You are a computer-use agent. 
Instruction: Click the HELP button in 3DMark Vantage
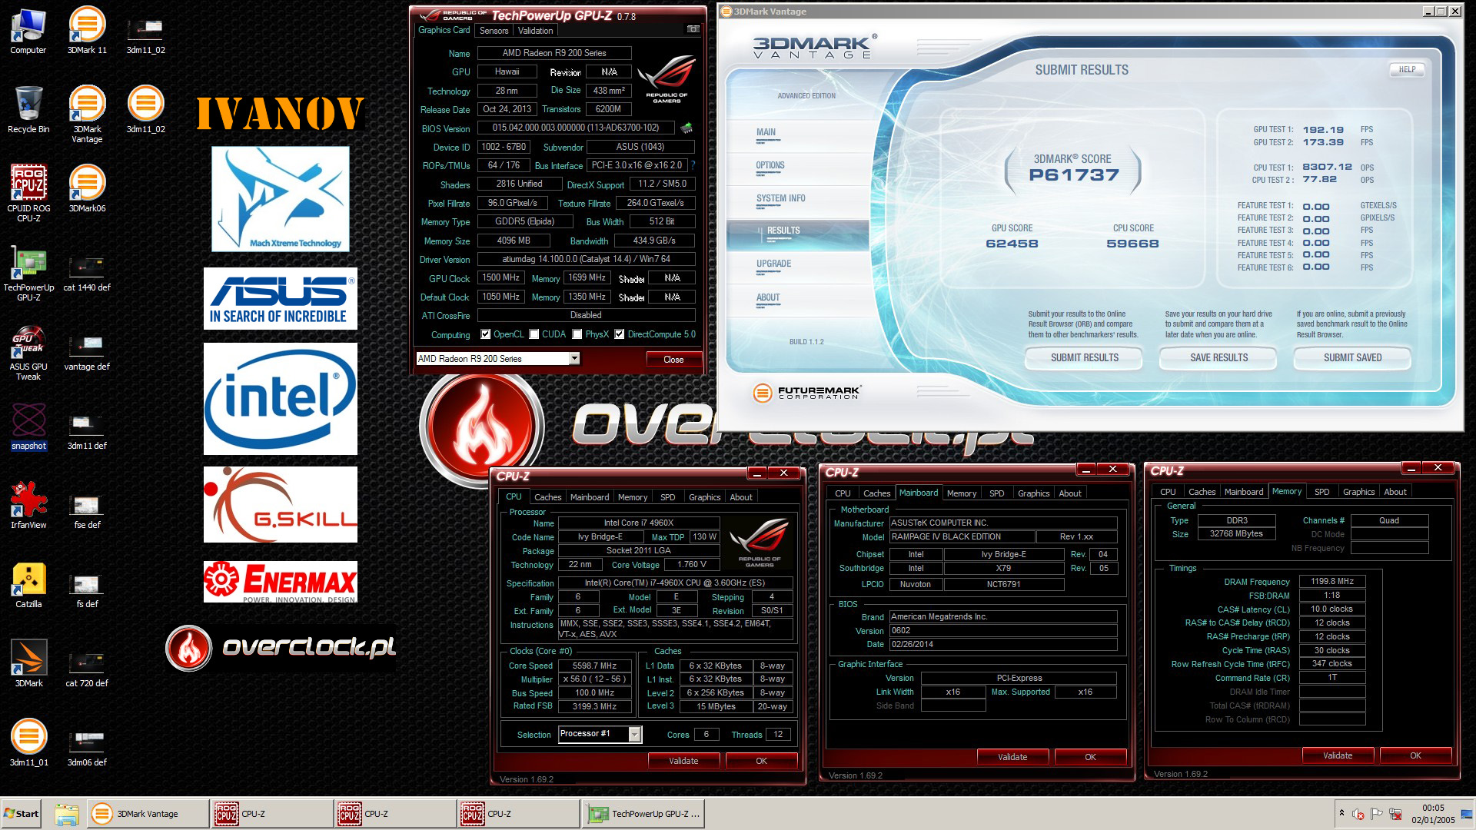coord(1407,69)
